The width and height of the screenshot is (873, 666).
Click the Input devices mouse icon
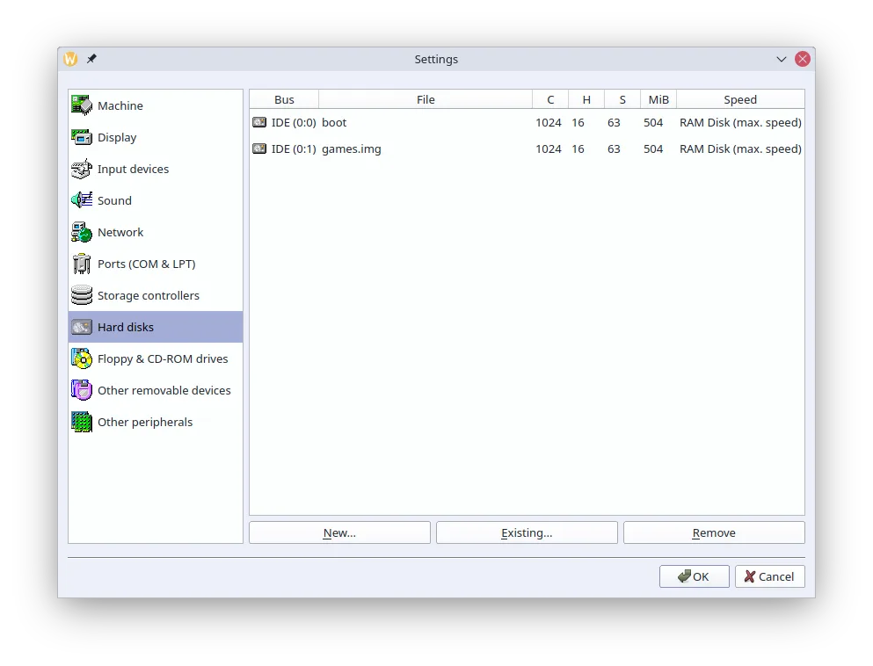click(x=82, y=169)
